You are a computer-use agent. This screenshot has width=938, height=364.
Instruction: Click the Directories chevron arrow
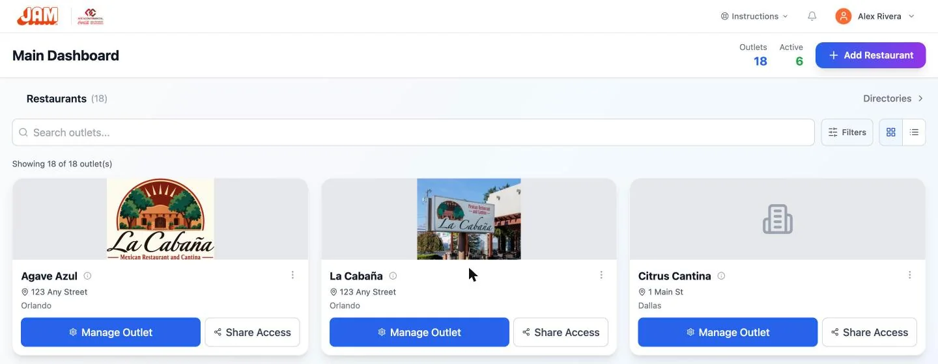click(x=920, y=99)
